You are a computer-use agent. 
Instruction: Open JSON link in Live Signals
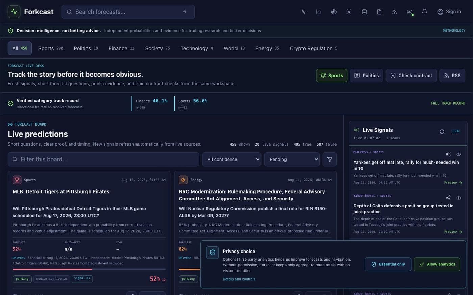455,131
